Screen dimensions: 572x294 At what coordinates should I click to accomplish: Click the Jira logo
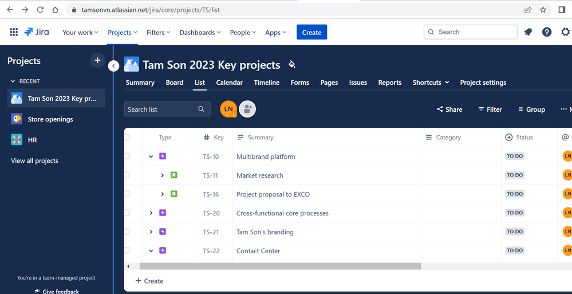(37, 32)
